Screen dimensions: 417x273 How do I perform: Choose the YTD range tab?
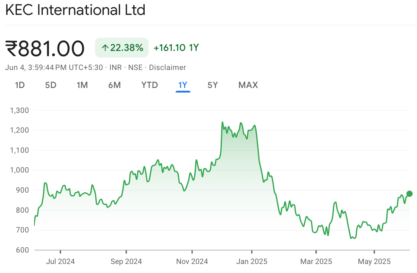(150, 85)
